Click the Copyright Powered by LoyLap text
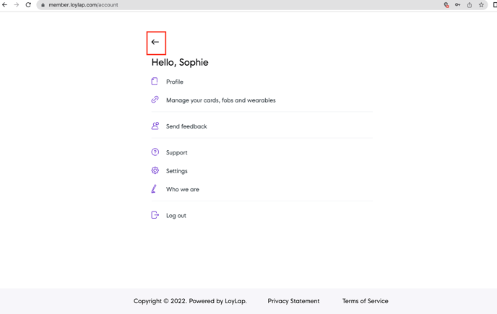497x314 pixels. pos(190,301)
